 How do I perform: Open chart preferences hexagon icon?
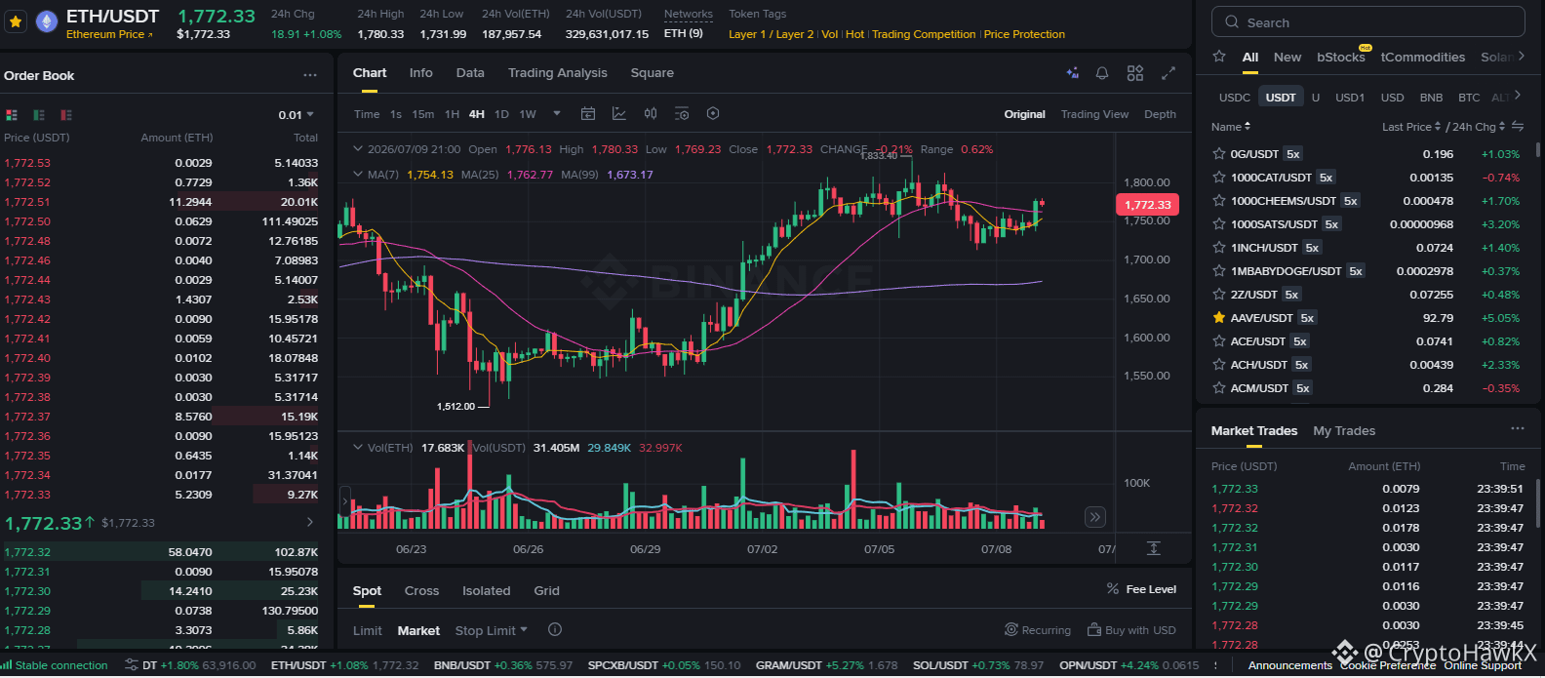pos(713,114)
